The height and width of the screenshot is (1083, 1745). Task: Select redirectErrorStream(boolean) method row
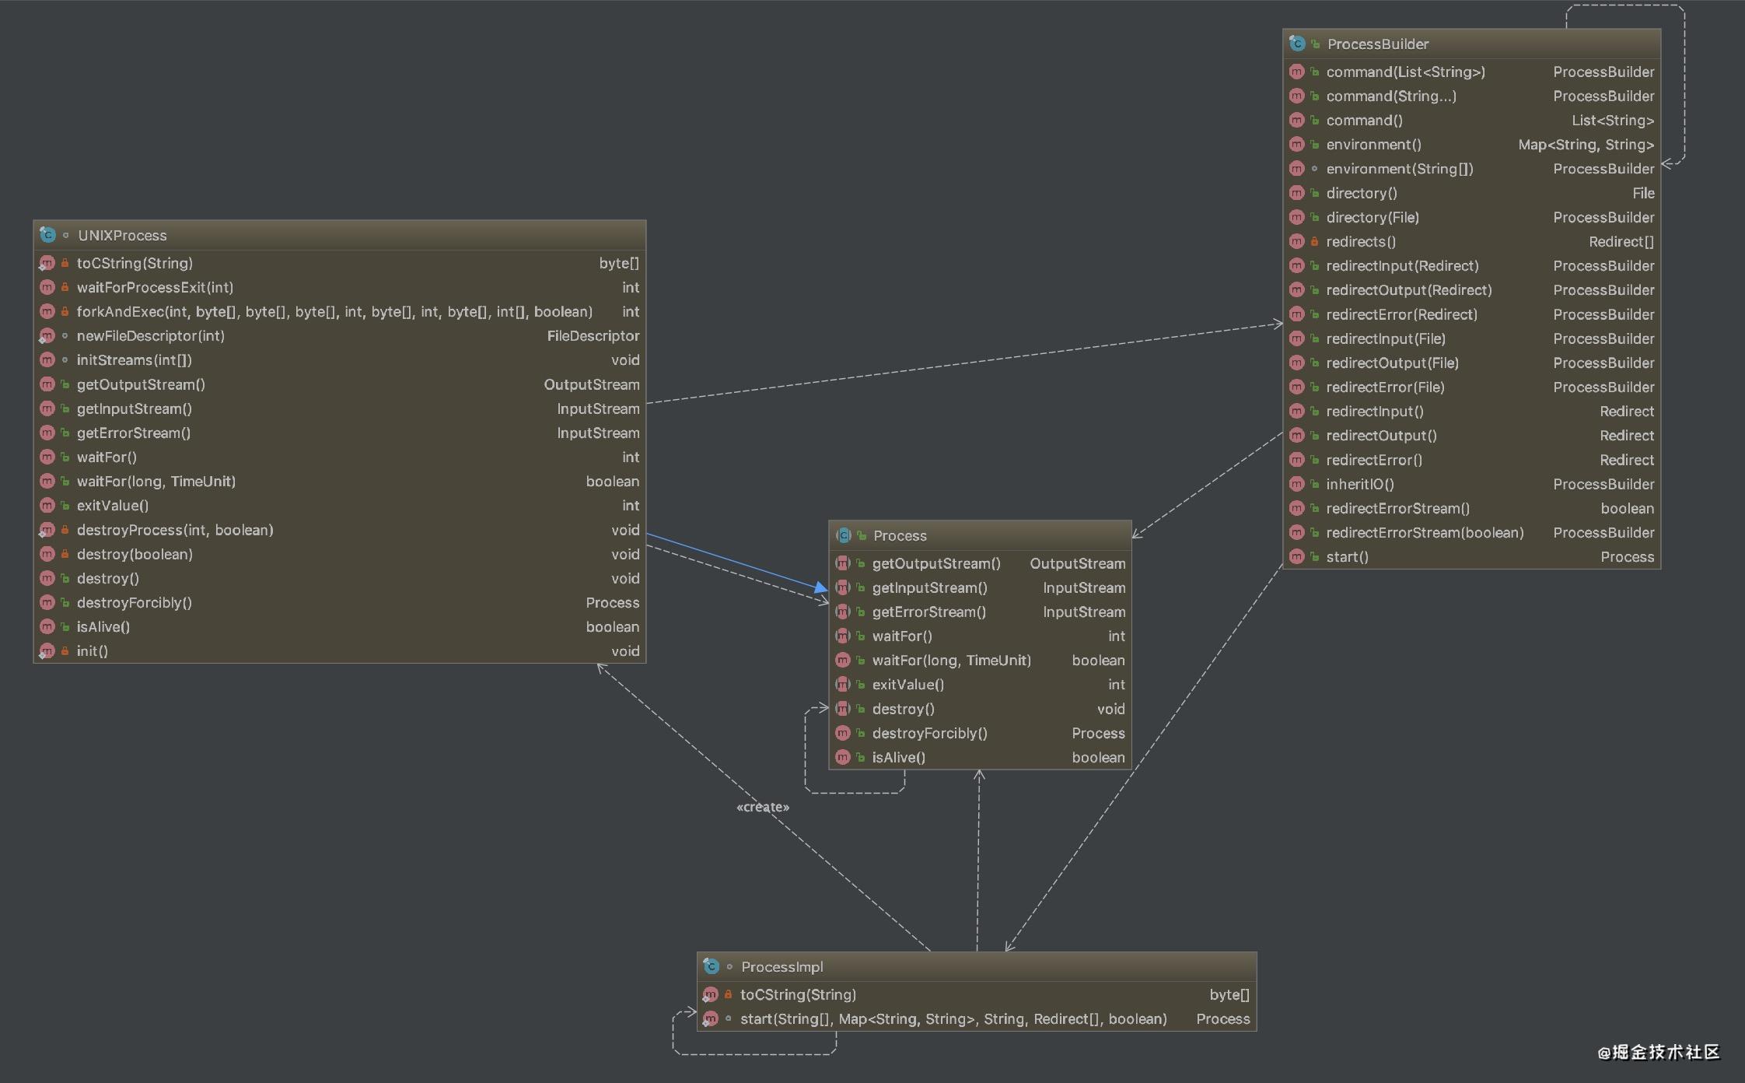tap(1424, 532)
